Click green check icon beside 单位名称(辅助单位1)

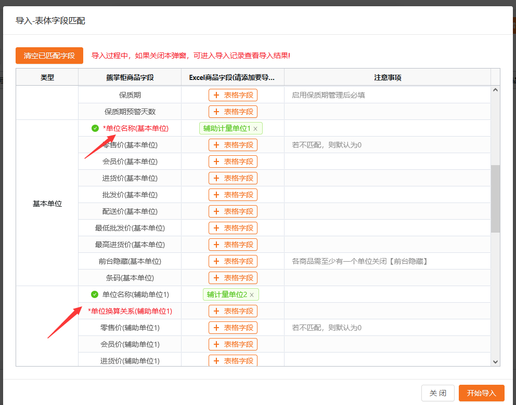click(95, 294)
